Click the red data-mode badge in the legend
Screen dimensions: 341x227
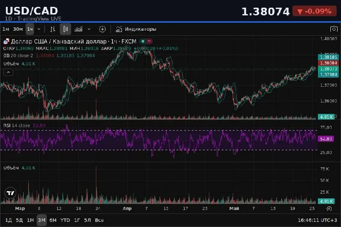click(149, 41)
